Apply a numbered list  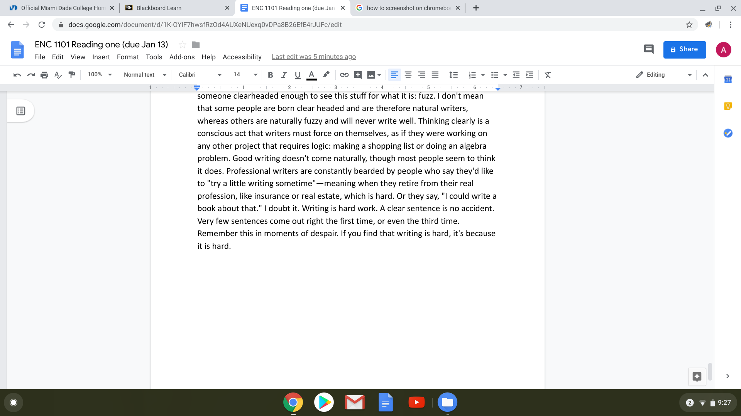point(472,75)
